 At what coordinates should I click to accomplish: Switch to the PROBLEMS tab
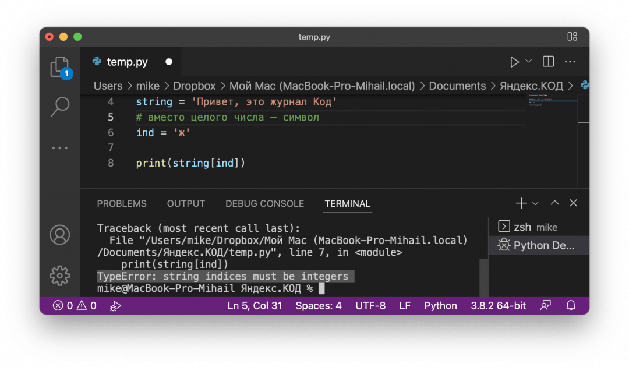pyautogui.click(x=122, y=204)
